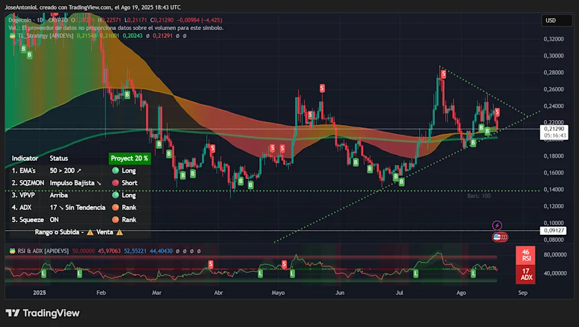Click the red Short dot in SQZMON row
This screenshot has height=327, width=579.
tap(115, 183)
